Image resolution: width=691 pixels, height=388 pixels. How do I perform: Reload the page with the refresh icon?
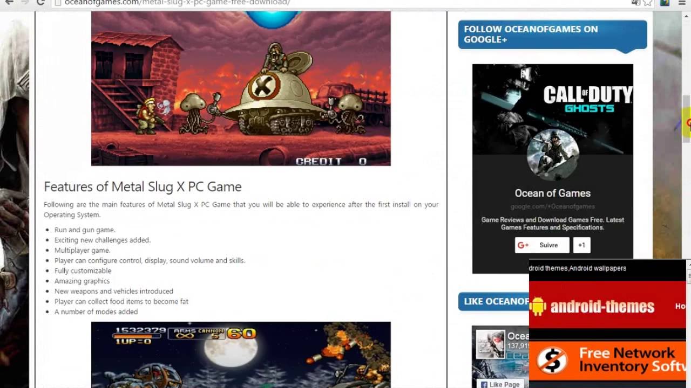[x=40, y=2]
